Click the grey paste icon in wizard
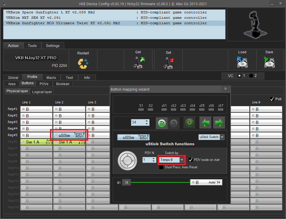Viewport: 286px width, 219px height. 174,123
